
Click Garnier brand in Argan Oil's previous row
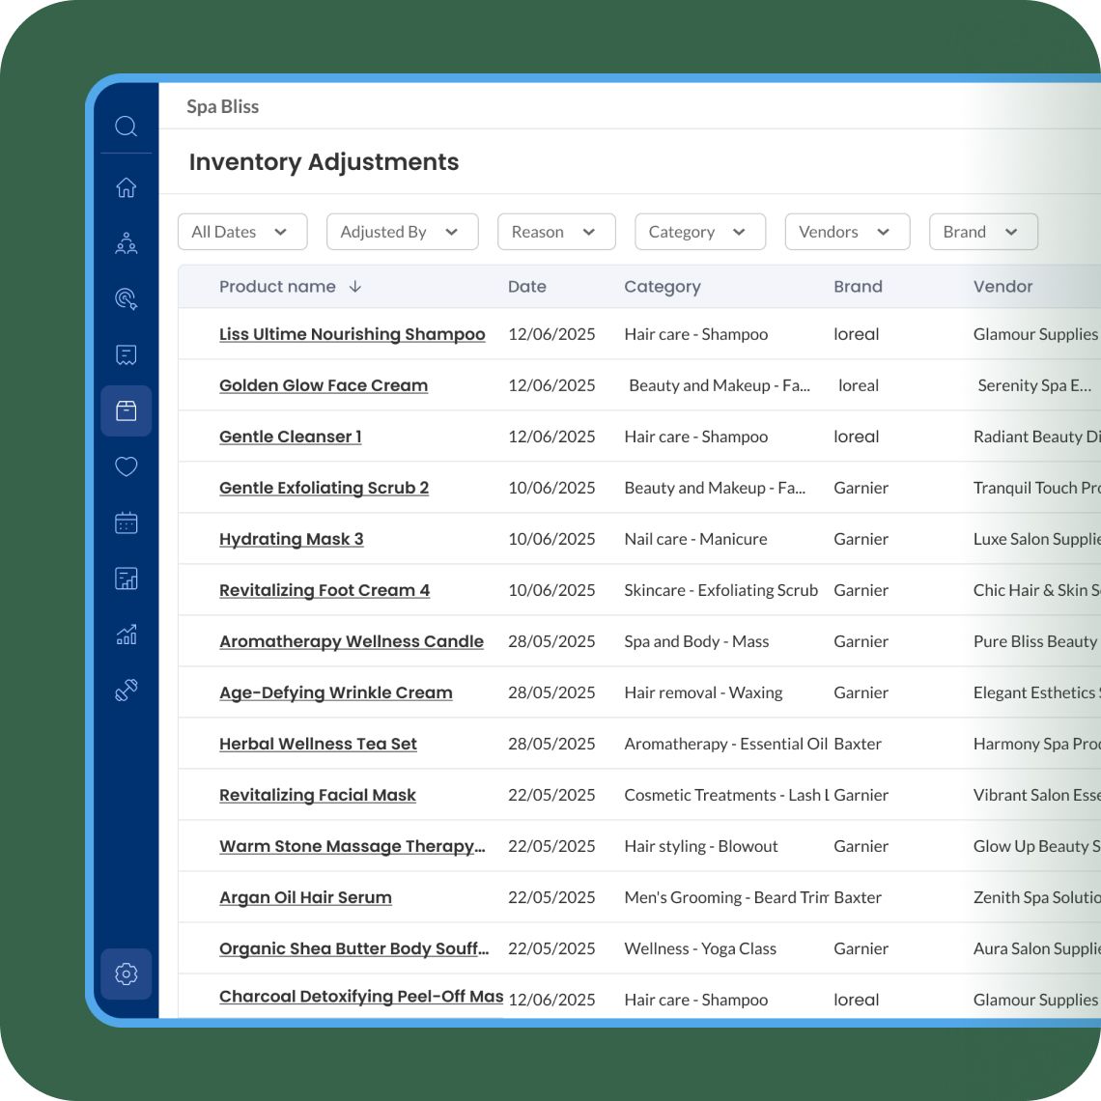(861, 847)
